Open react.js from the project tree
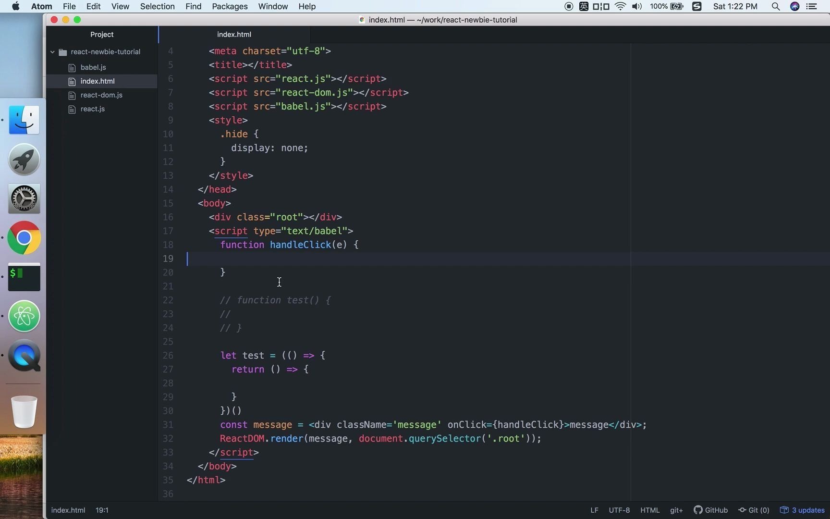The height and width of the screenshot is (519, 830). point(93,109)
